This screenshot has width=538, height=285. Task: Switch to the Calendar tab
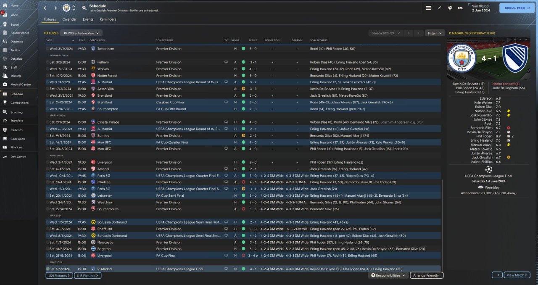click(69, 19)
